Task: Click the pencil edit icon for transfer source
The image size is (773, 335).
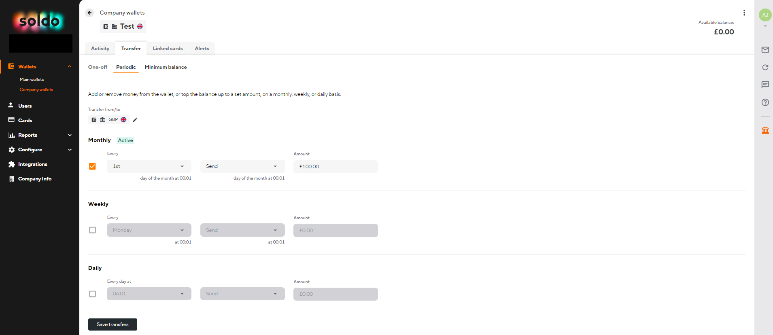Action: pos(135,120)
